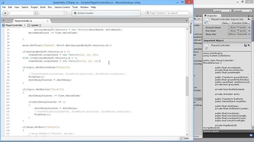Minimize the Unity window
Image resolution: width=254 pixels, height=142 pixels.
pos(238,2)
